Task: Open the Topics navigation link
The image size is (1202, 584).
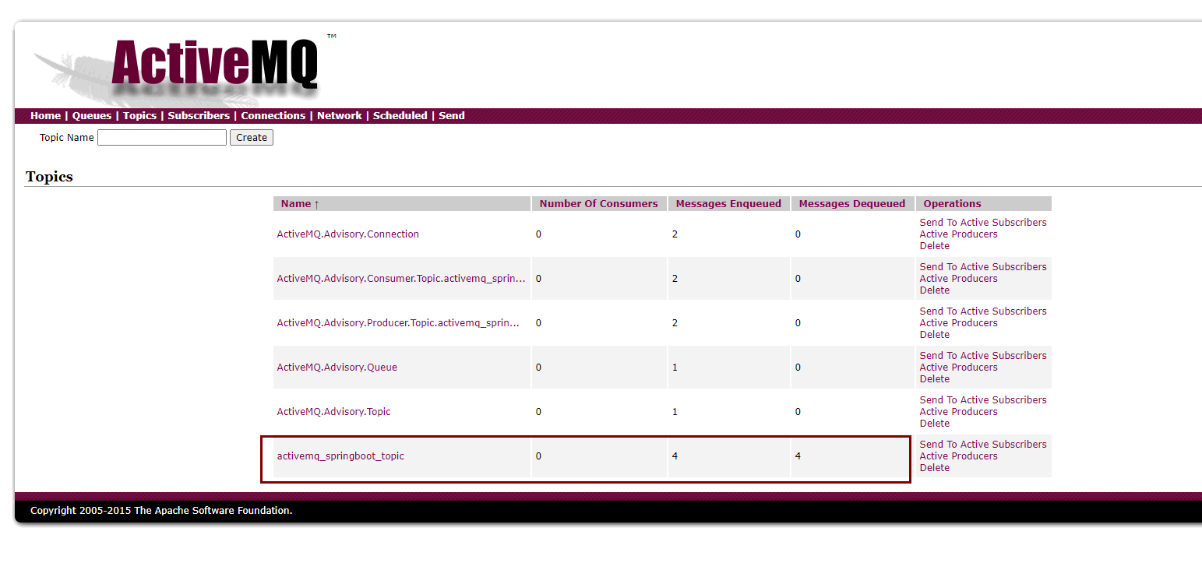Action: (x=139, y=116)
